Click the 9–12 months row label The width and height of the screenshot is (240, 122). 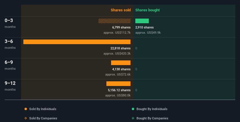pos(10,86)
